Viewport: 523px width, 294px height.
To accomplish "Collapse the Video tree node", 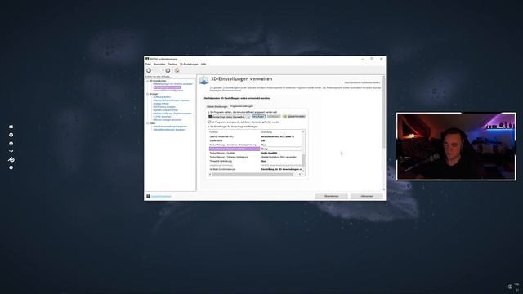I will (147, 123).
